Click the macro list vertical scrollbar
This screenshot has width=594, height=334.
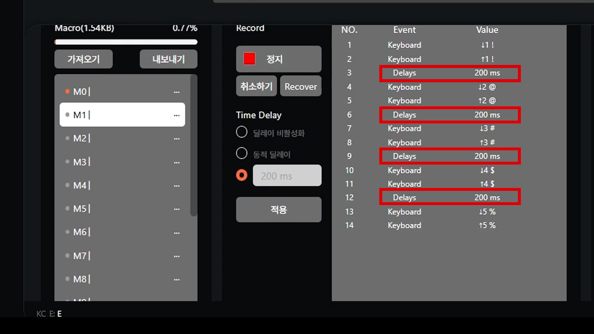pyautogui.click(x=194, y=145)
